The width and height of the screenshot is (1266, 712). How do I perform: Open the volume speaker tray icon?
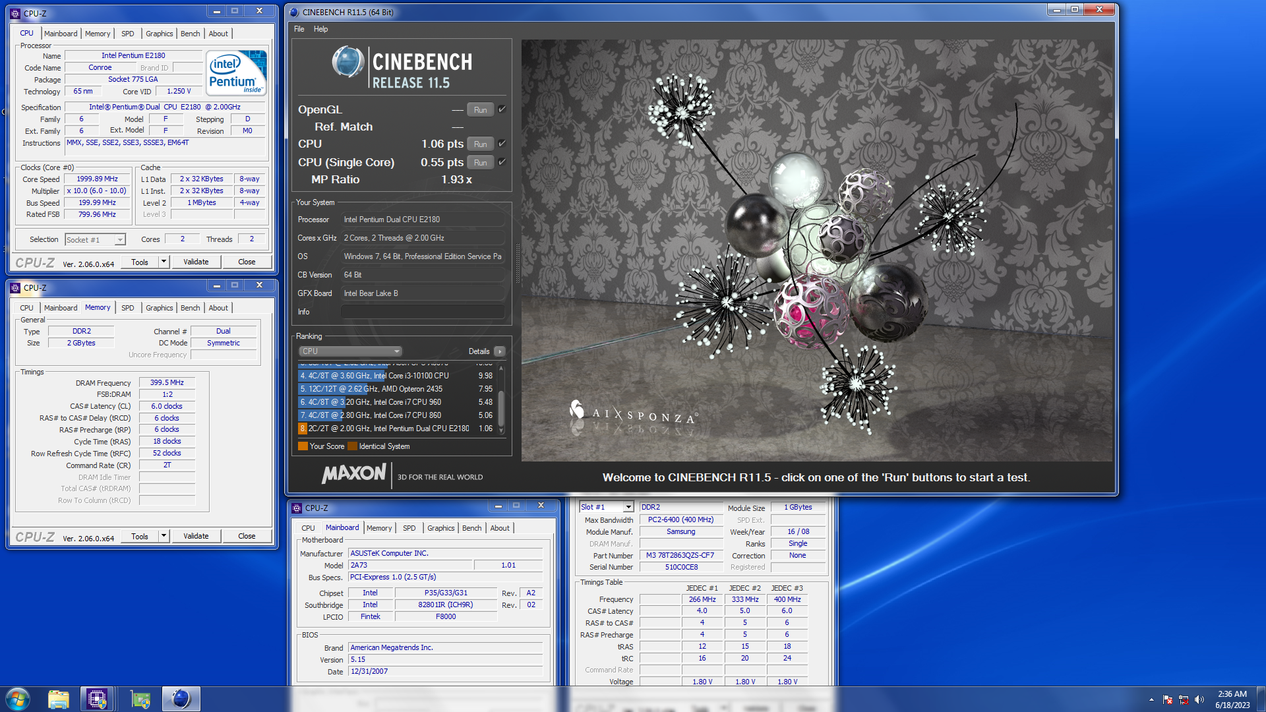tap(1199, 699)
